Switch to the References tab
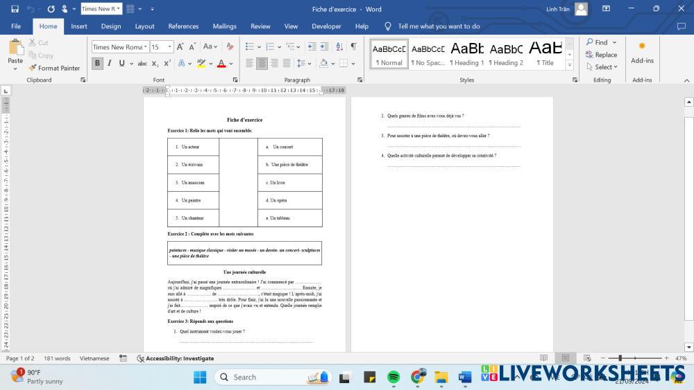The image size is (694, 390). click(x=183, y=26)
